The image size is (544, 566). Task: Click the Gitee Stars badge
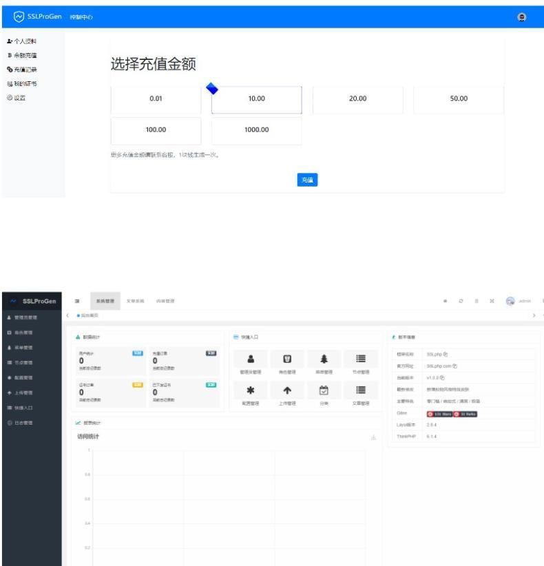439,414
